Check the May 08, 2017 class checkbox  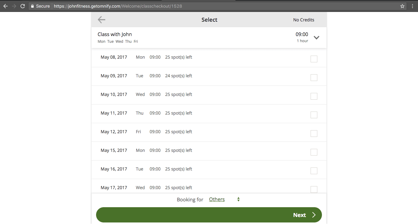tap(314, 59)
